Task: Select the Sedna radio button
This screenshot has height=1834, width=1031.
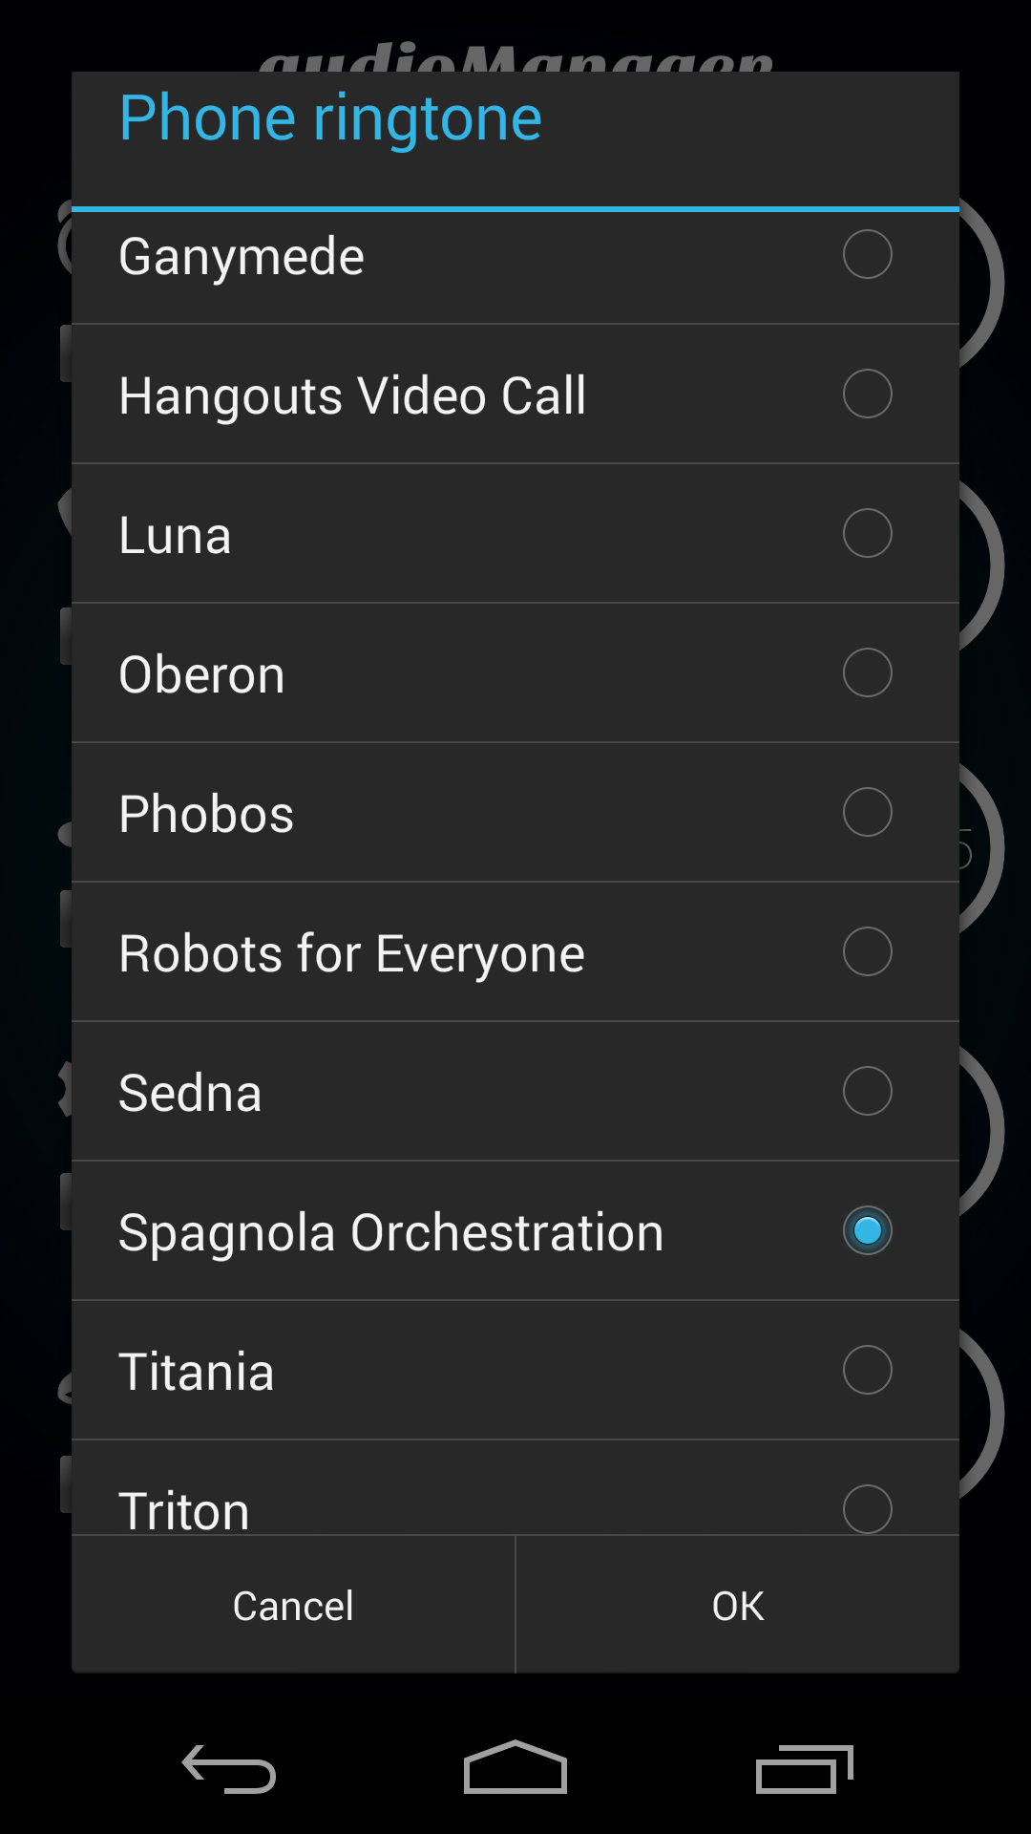Action: point(867,1091)
